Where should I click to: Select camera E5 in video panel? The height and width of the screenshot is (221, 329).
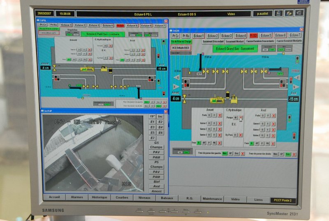click(152, 133)
